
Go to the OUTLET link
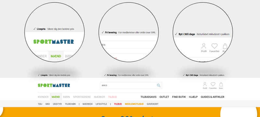coord(164,97)
